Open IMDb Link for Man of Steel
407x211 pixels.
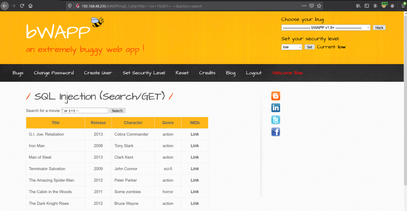[x=195, y=157]
